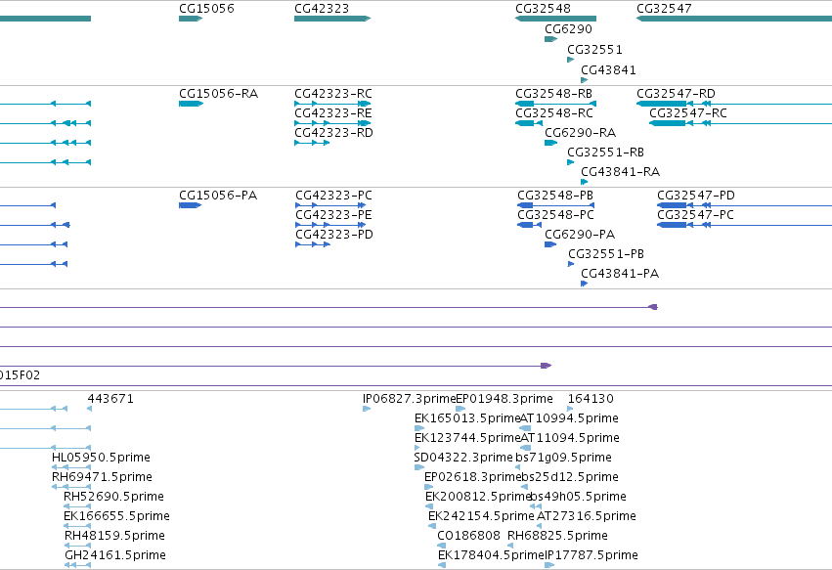The image size is (832, 570).
Task: Click the EK178404.5prime EST label
Action: point(491,555)
